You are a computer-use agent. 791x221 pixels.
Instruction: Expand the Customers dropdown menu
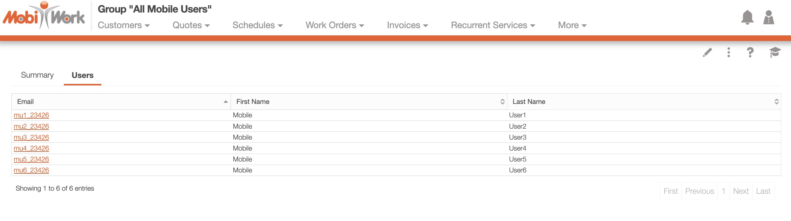click(124, 25)
